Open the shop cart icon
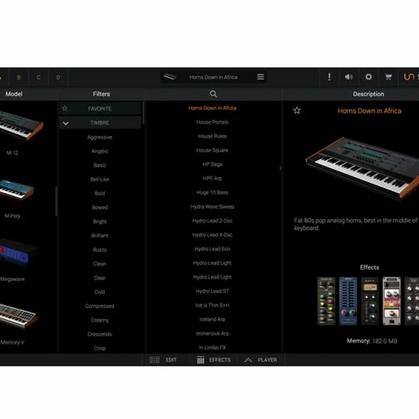The image size is (419, 419). (388, 77)
